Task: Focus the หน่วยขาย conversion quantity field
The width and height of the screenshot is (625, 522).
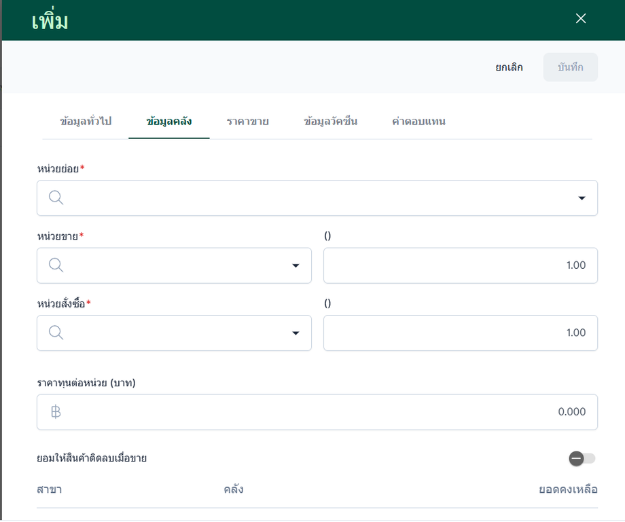Action: point(460,265)
